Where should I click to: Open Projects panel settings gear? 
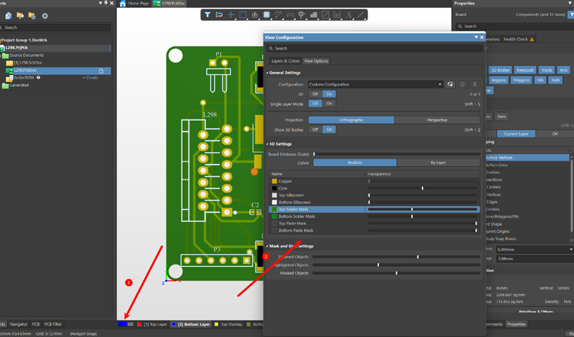tap(45, 16)
